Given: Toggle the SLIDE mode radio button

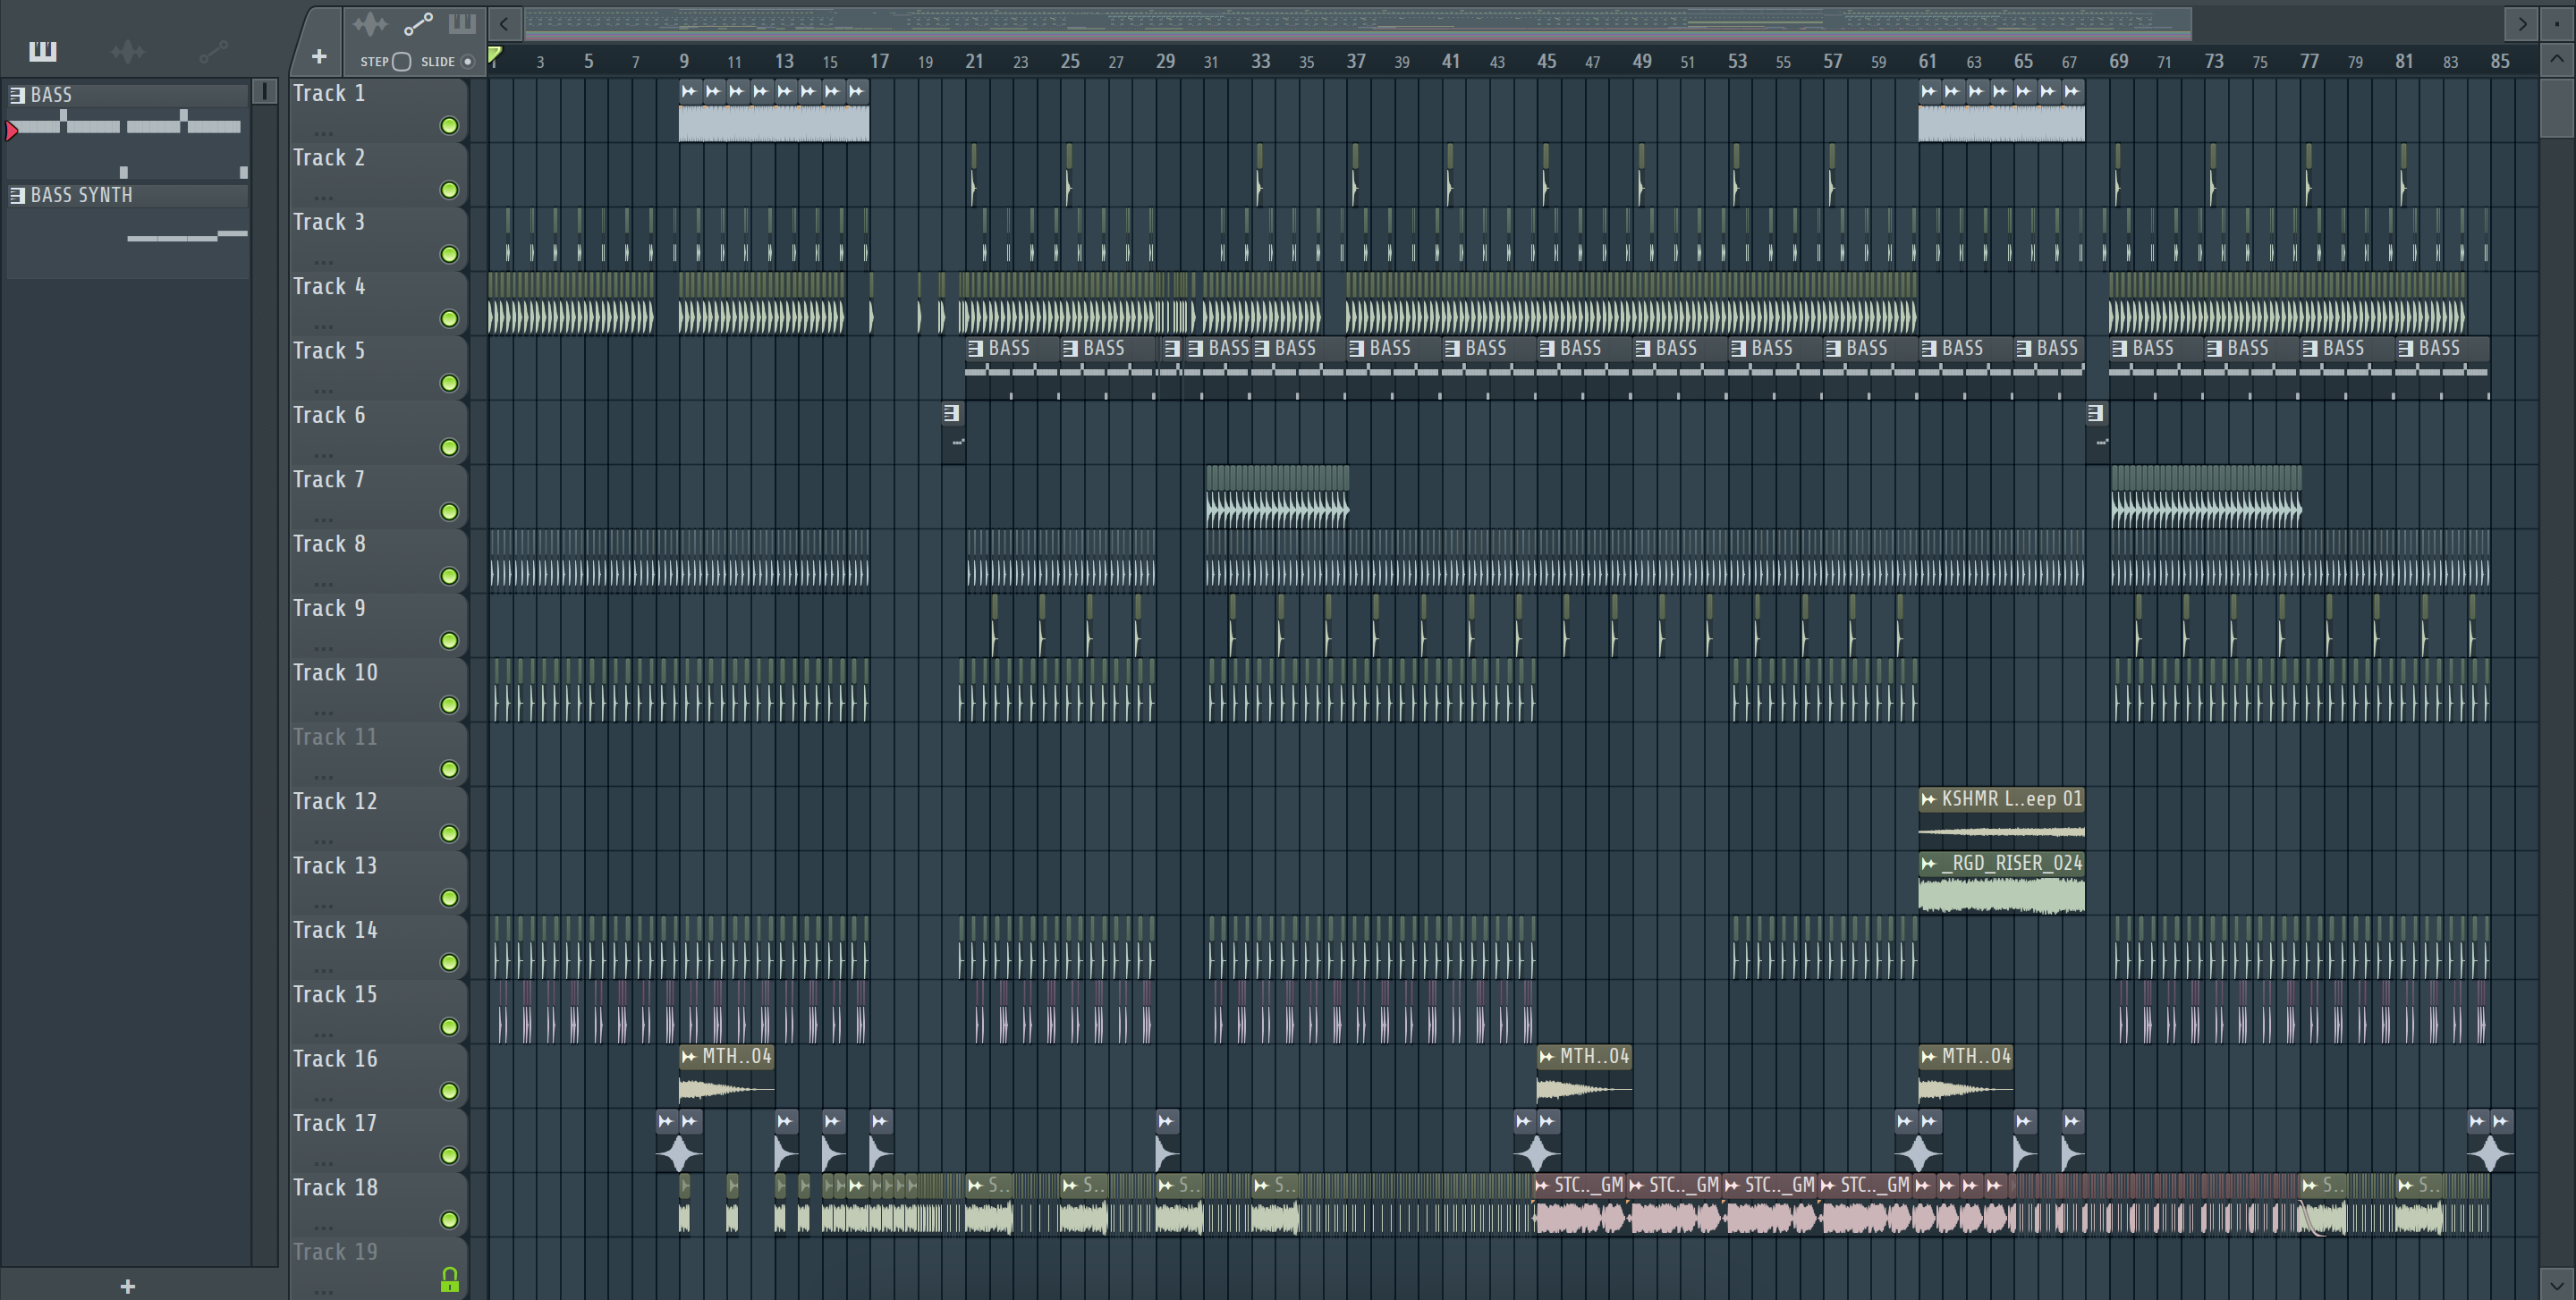Looking at the screenshot, I should [x=467, y=62].
